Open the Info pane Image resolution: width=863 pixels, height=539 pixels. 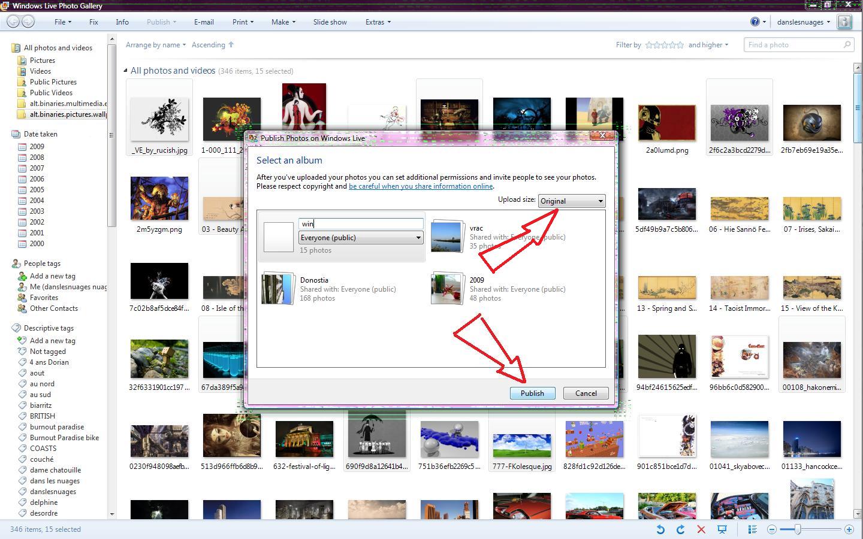pyautogui.click(x=122, y=22)
